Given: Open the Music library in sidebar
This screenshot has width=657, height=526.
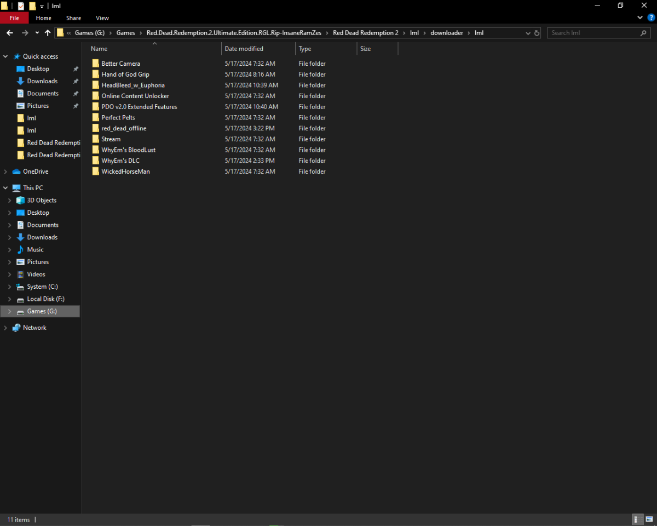Looking at the screenshot, I should (35, 250).
